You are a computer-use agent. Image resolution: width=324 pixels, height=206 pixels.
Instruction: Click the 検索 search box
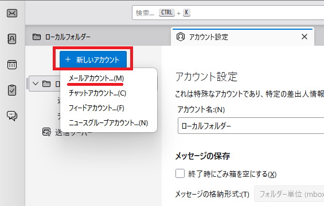coord(228,13)
